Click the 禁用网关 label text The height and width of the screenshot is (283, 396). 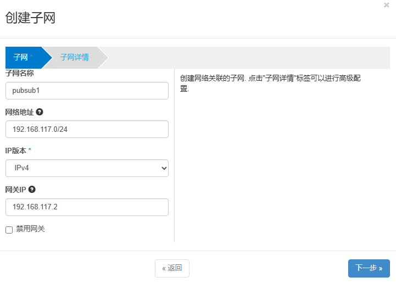tap(30, 229)
